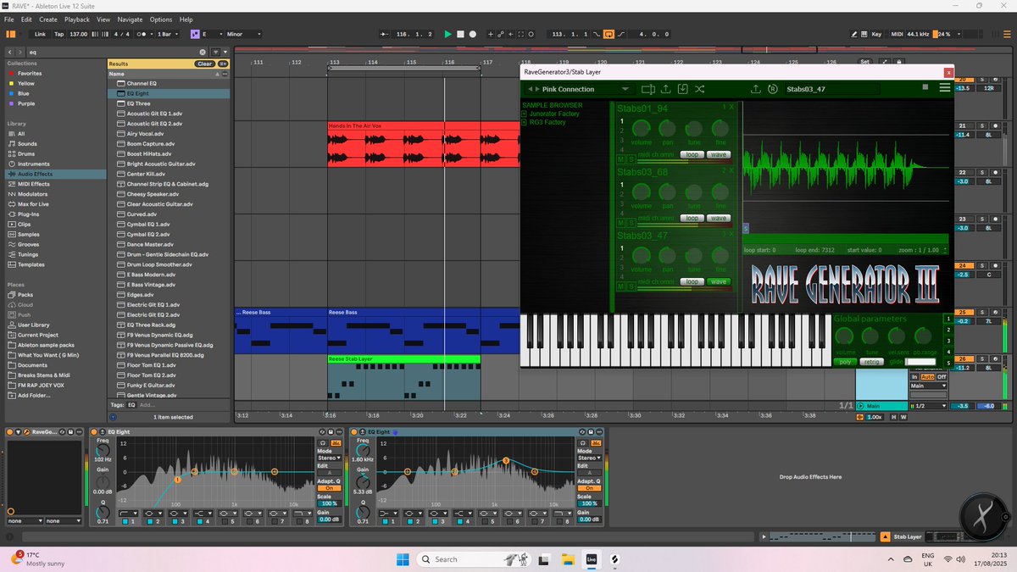Go back in browser history
This screenshot has height=572, width=1017.
pyautogui.click(x=9, y=52)
